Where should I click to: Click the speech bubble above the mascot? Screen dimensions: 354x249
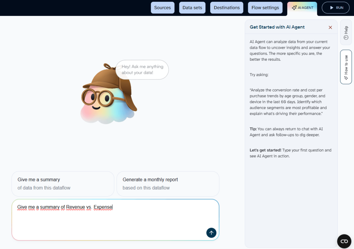[x=142, y=70]
